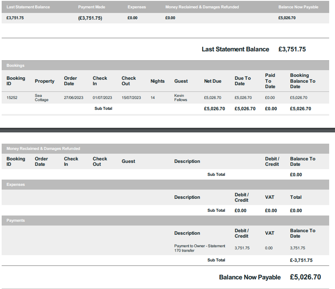
Task: Select the Expenses column header in top summary
Action: (x=137, y=7)
